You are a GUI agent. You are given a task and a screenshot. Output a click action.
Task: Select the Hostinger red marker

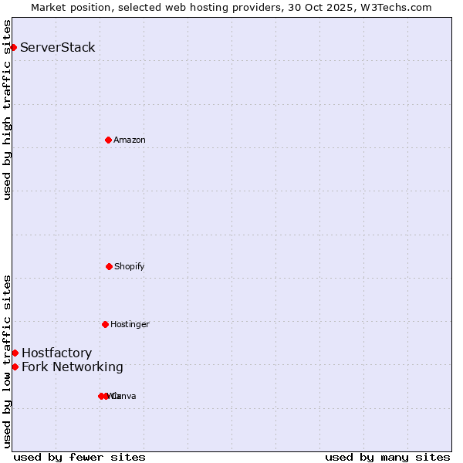tap(105, 324)
